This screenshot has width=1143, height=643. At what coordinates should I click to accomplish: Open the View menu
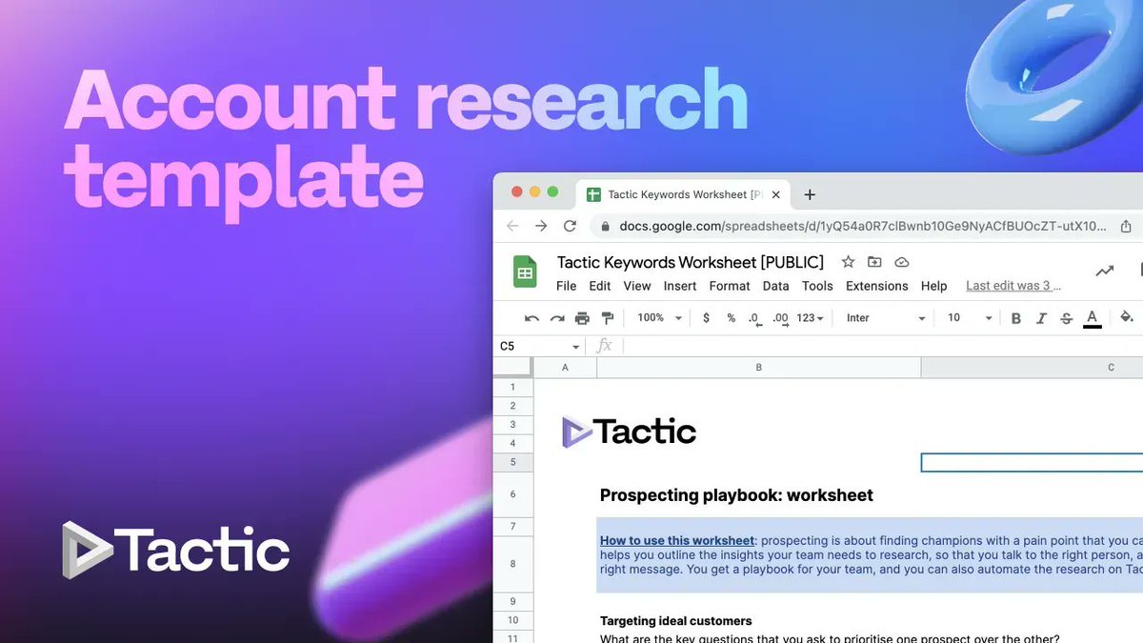coord(637,286)
